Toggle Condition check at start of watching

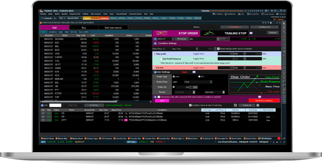point(190,105)
